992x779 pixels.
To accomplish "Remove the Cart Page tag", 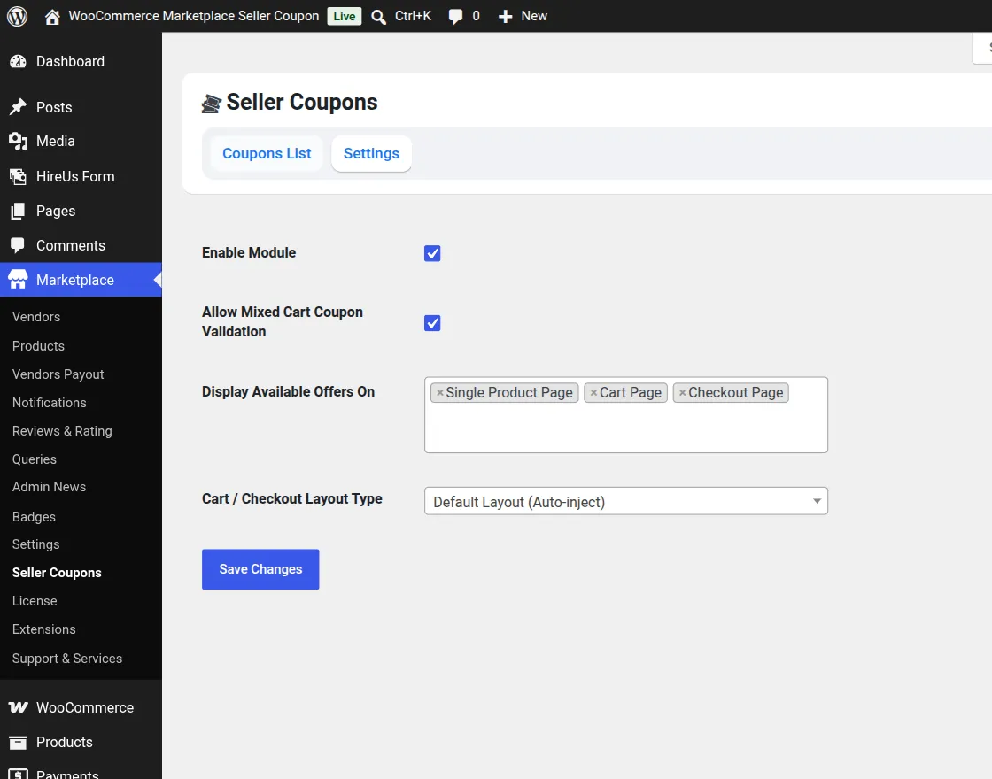I will pos(593,393).
